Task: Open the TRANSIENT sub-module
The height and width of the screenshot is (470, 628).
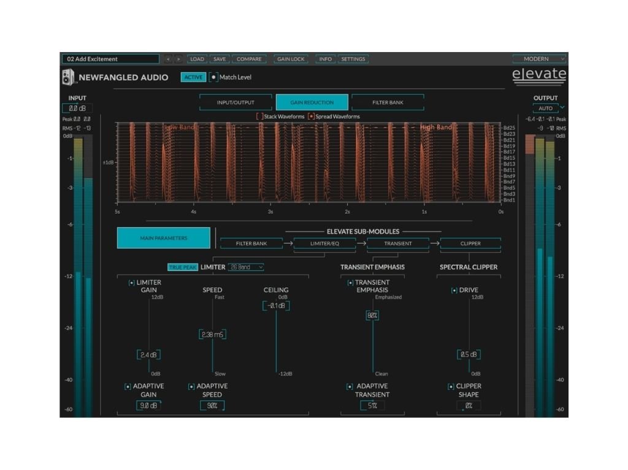Action: 398,243
